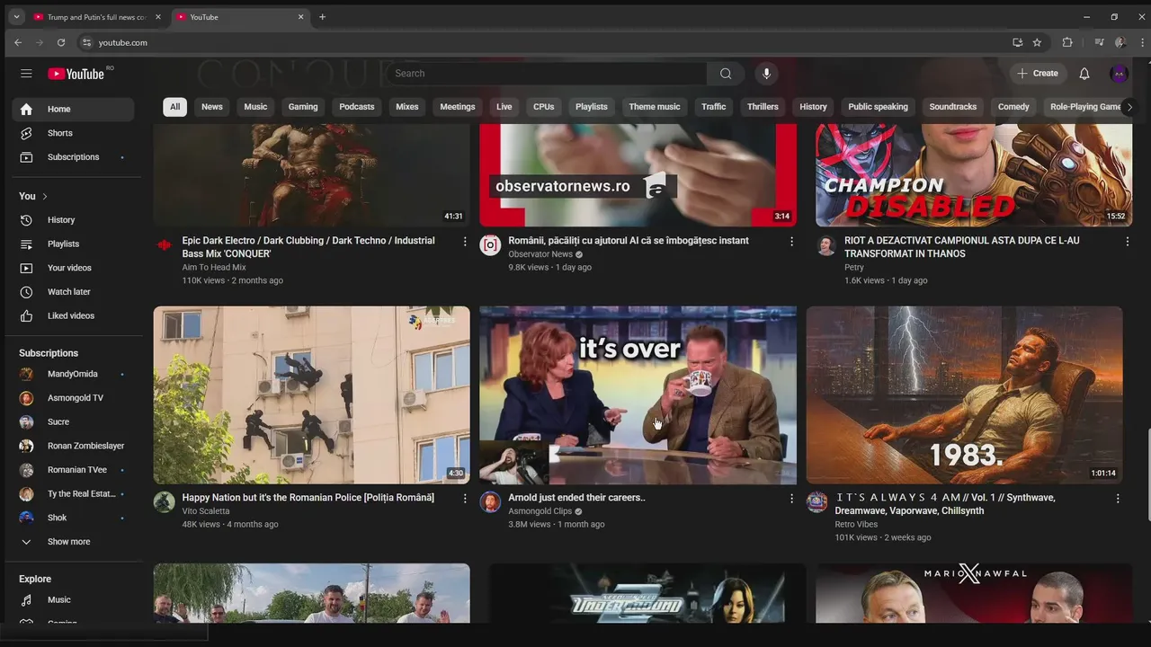The image size is (1151, 647).
Task: Expand the You section chevron
Action: point(44,196)
